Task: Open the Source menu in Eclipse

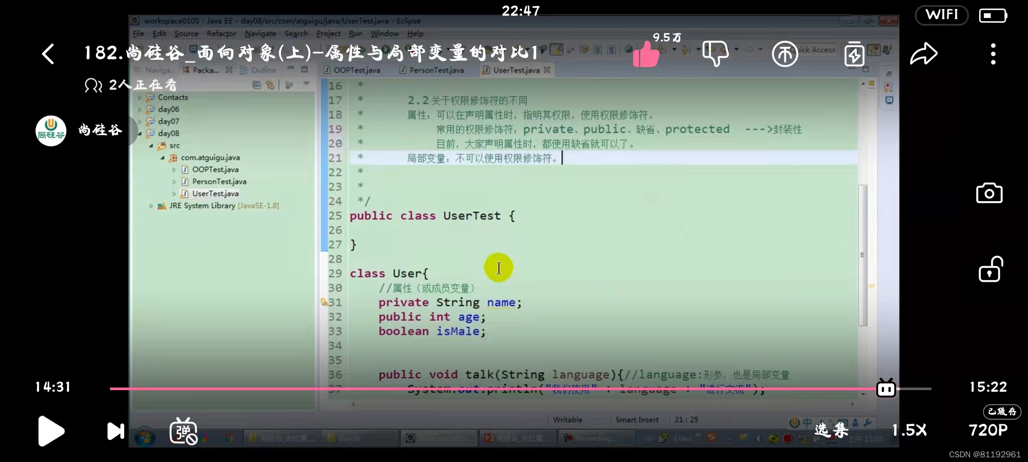Action: click(x=186, y=33)
